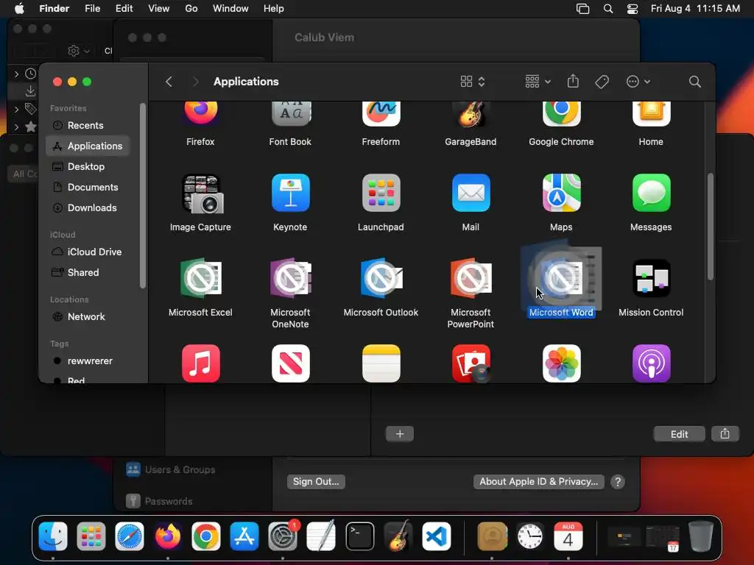The height and width of the screenshot is (565, 754).
Task: Select the Music app icon
Action: [201, 363]
